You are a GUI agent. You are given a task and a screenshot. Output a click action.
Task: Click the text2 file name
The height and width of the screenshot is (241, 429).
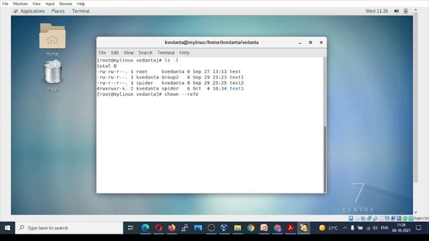(x=237, y=83)
